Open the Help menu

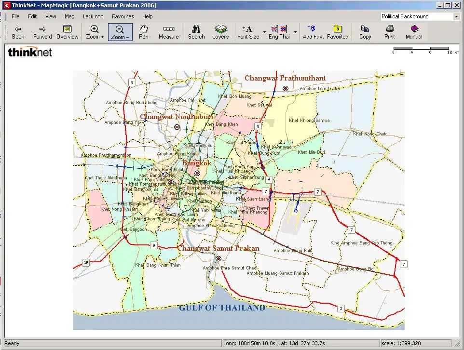pyautogui.click(x=148, y=16)
